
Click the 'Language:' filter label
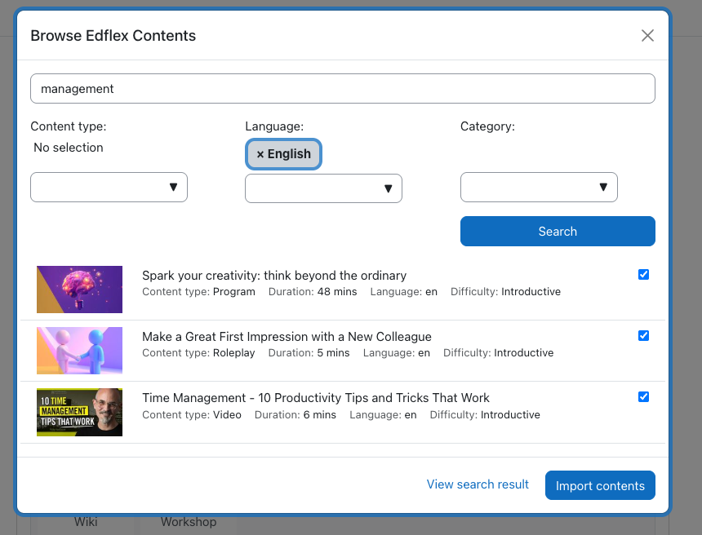[x=274, y=126]
